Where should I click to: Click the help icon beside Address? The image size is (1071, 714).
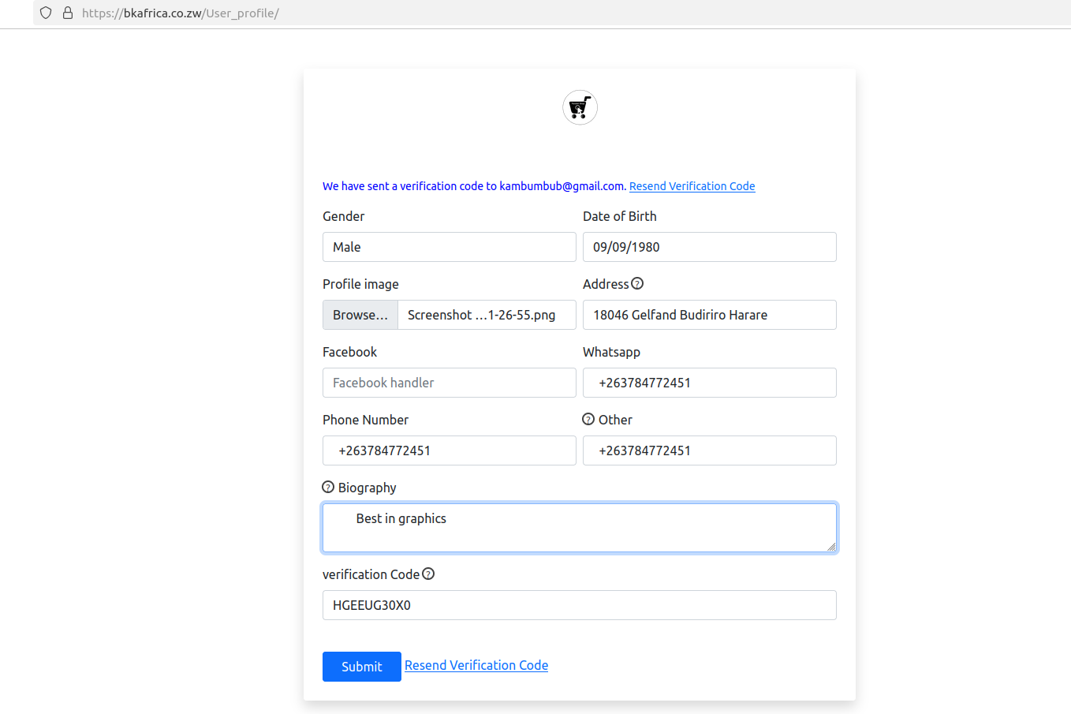(x=637, y=283)
